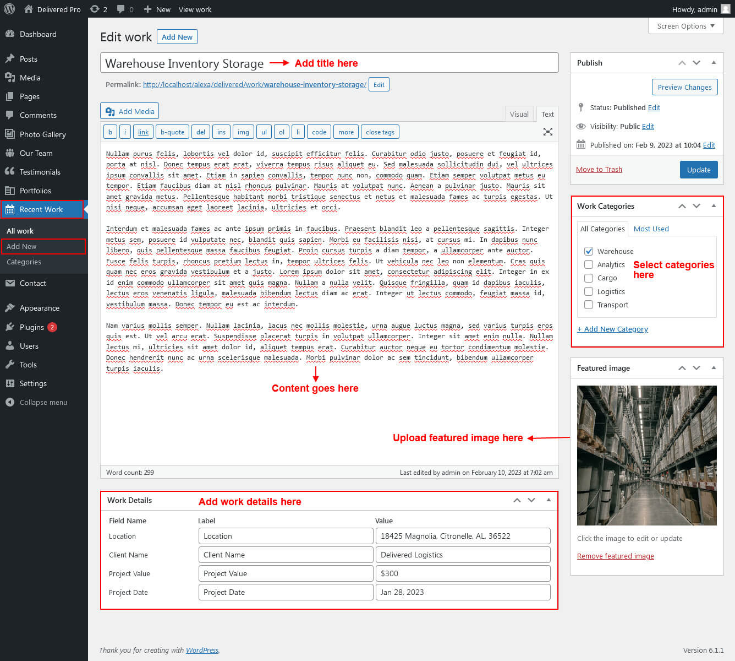Edit the Status: Published link
Viewport: 735px width, 661px height.
pyautogui.click(x=654, y=107)
